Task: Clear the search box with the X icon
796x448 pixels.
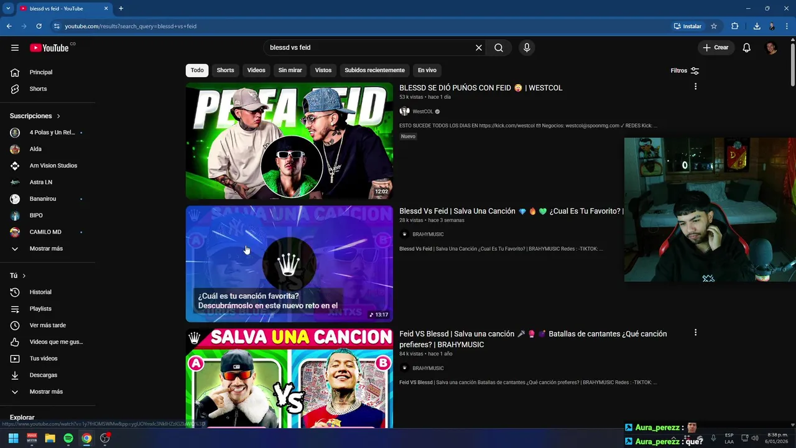Action: pyautogui.click(x=479, y=48)
